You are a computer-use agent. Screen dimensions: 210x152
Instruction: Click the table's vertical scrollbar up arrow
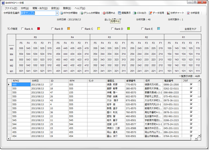pyautogui.click(x=199, y=80)
